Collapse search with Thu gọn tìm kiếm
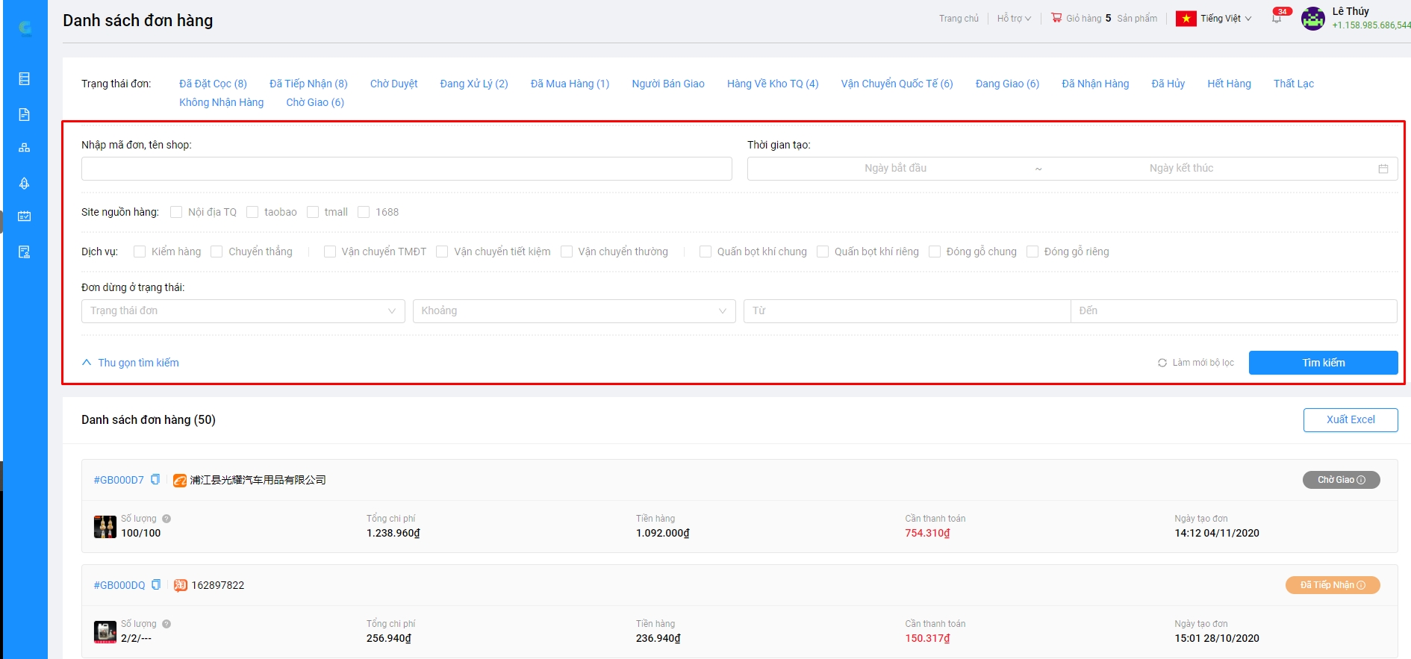This screenshot has height=659, width=1411. [x=131, y=363]
